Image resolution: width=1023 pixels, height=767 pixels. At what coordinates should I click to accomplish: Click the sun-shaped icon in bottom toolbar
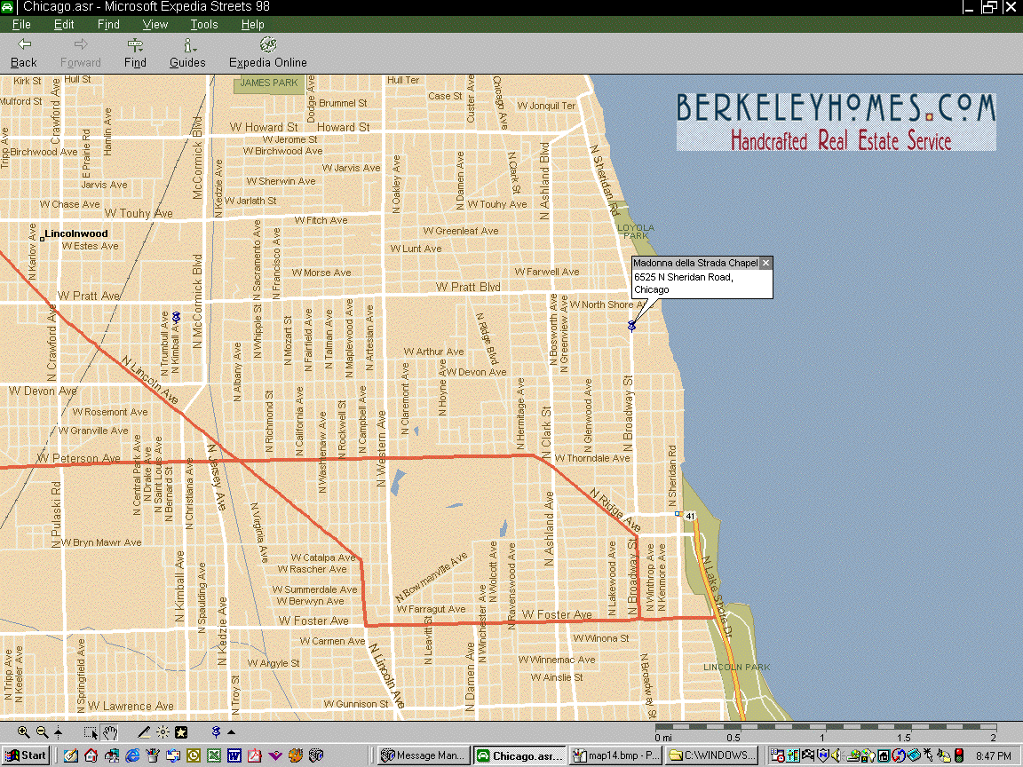click(163, 732)
